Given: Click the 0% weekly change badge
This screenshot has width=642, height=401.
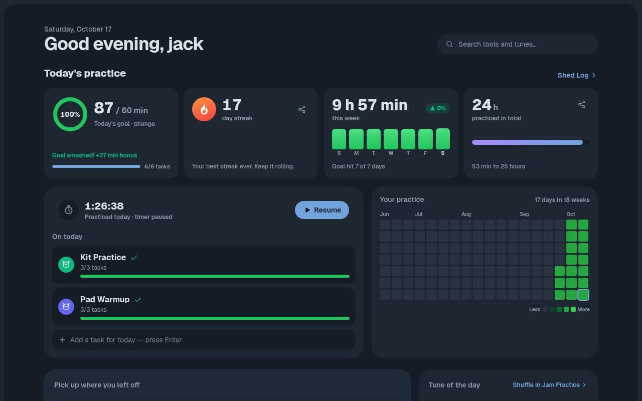Looking at the screenshot, I should pos(438,108).
